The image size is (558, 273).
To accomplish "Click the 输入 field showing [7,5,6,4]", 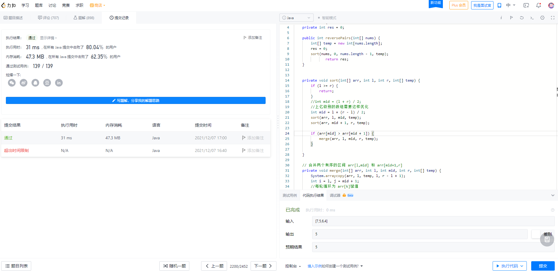I will pyautogui.click(x=433, y=221).
